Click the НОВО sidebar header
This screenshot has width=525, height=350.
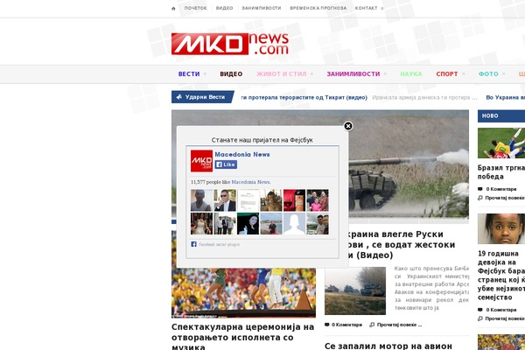501,115
